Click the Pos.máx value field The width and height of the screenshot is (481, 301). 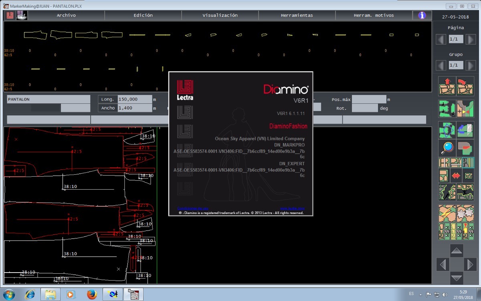(369, 99)
